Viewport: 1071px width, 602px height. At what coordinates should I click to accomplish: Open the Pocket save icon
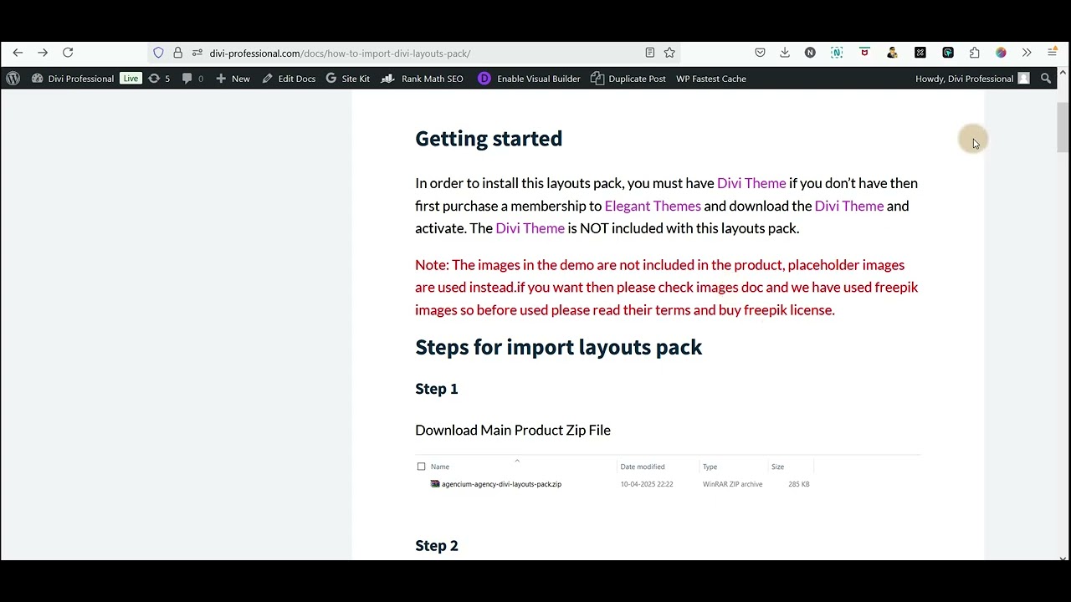[760, 53]
